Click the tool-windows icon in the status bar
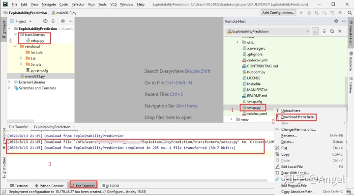 (x=4, y=192)
